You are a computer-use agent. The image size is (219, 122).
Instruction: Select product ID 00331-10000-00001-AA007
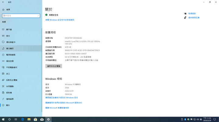tap(75, 54)
